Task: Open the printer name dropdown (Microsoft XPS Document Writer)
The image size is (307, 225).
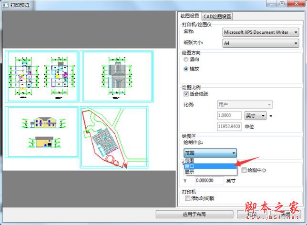Action: 261,32
